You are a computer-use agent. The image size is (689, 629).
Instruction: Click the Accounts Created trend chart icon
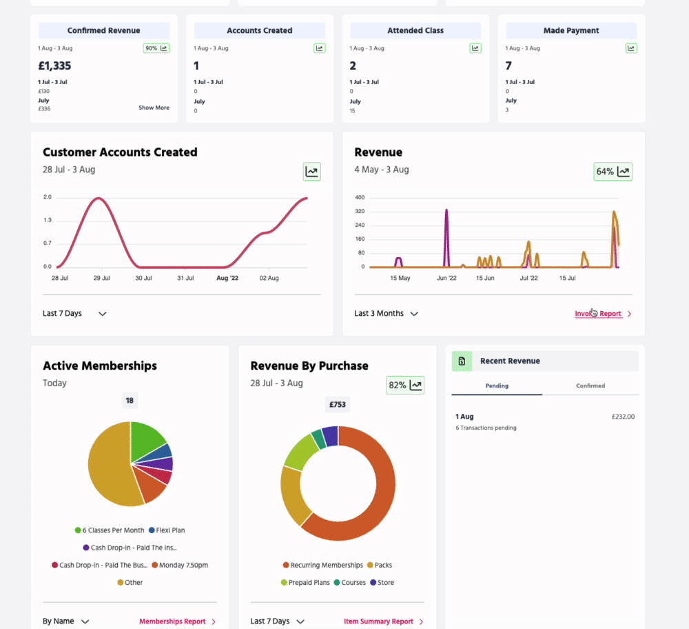(x=319, y=48)
